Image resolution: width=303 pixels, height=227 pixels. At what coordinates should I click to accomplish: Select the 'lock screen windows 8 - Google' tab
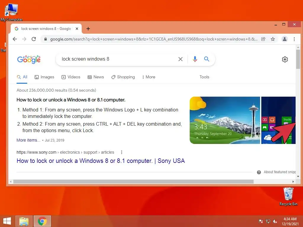click(x=46, y=29)
